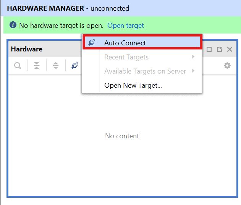
Task: Expand the Recent Targets submenu arrow
Action: pyautogui.click(x=193, y=57)
